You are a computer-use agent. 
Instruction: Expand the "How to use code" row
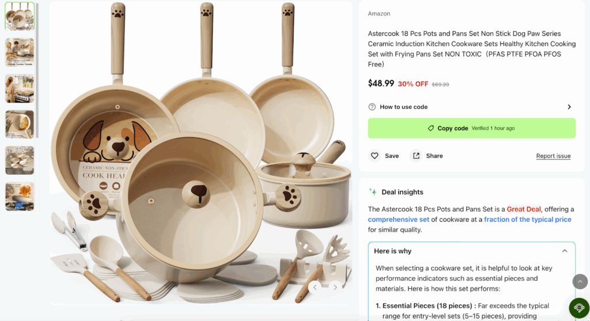(569, 107)
